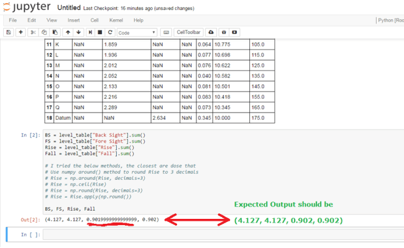Rename notebook by clicking Untitled title
The width and height of the screenshot is (404, 248).
point(69,7)
